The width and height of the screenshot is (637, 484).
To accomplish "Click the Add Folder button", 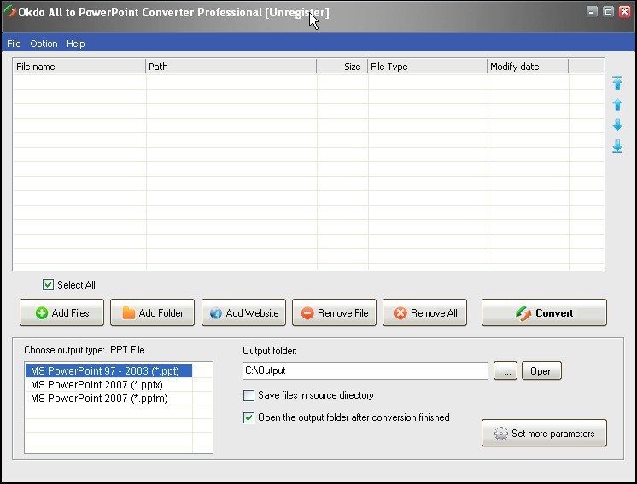I will (152, 312).
